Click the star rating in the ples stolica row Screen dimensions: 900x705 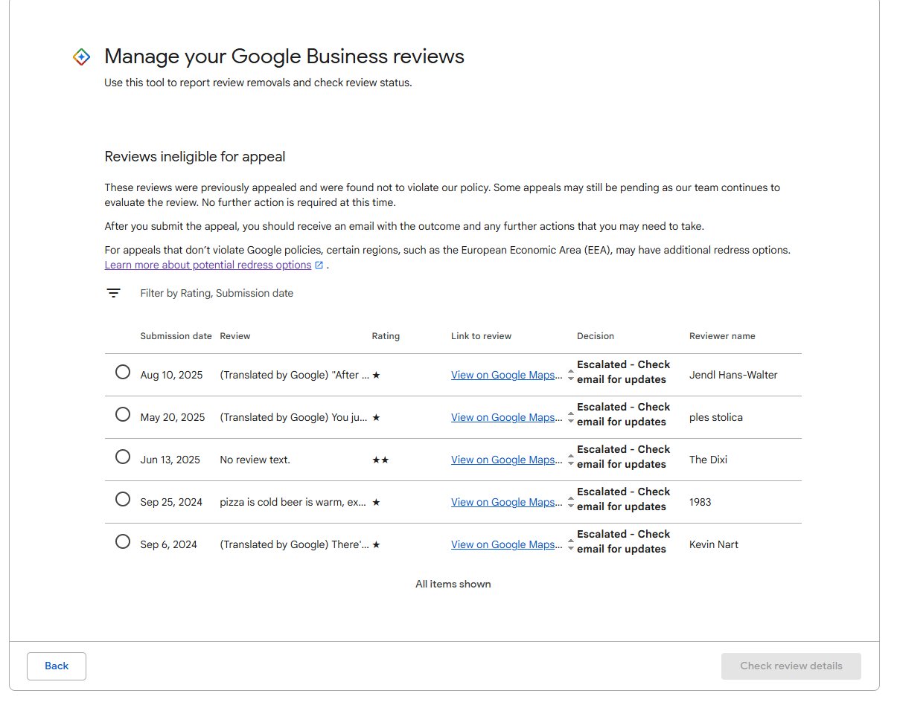coord(376,418)
